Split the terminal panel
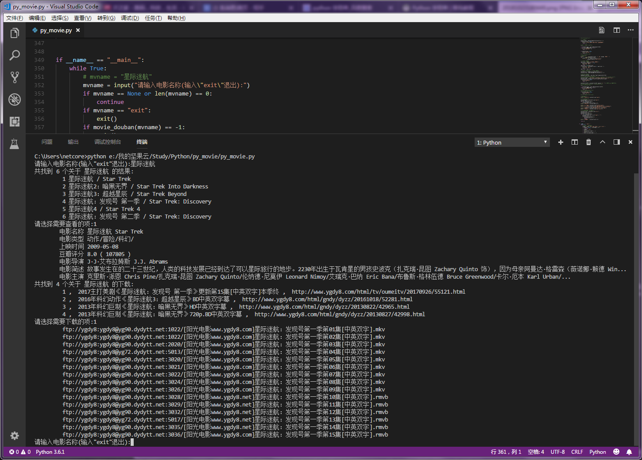This screenshot has width=642, height=460. tap(575, 142)
